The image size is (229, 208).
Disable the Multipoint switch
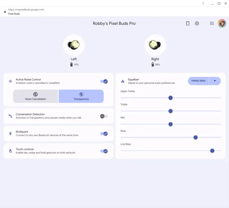(x=104, y=134)
